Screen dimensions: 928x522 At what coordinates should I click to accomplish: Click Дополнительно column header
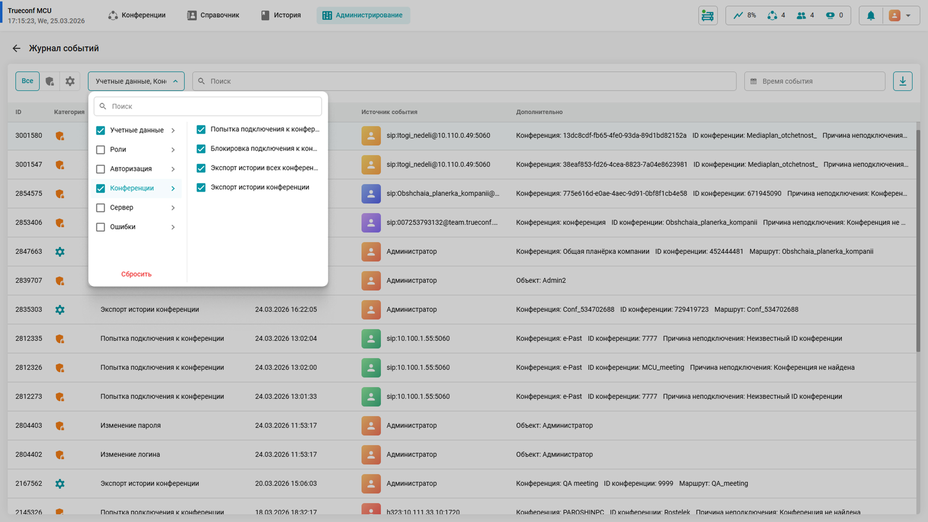pyautogui.click(x=539, y=112)
